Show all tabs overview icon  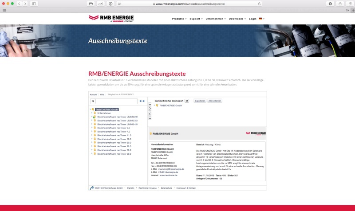pyautogui.click(x=350, y=4)
